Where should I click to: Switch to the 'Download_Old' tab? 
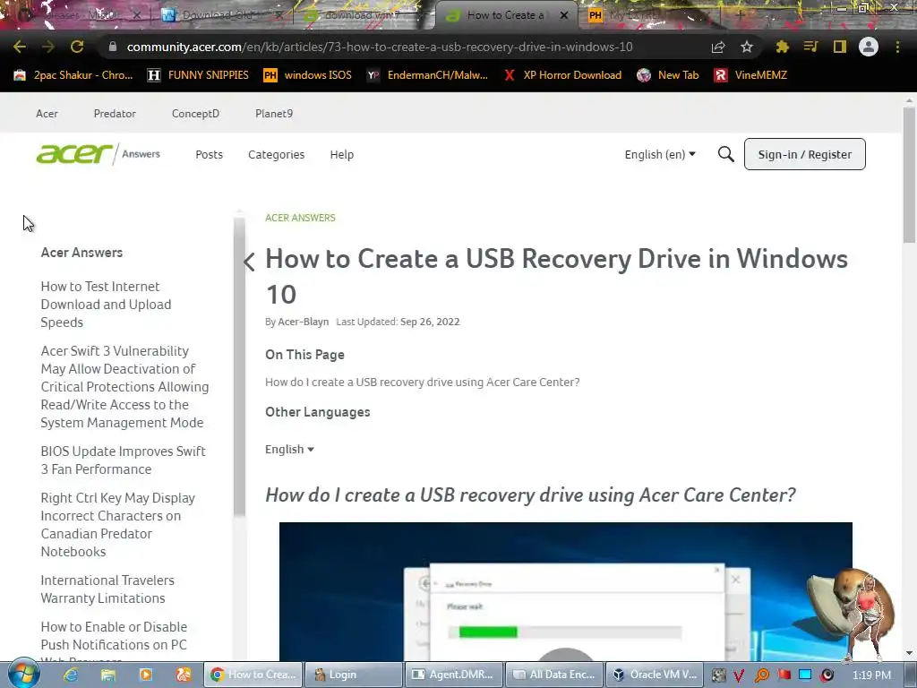219,15
